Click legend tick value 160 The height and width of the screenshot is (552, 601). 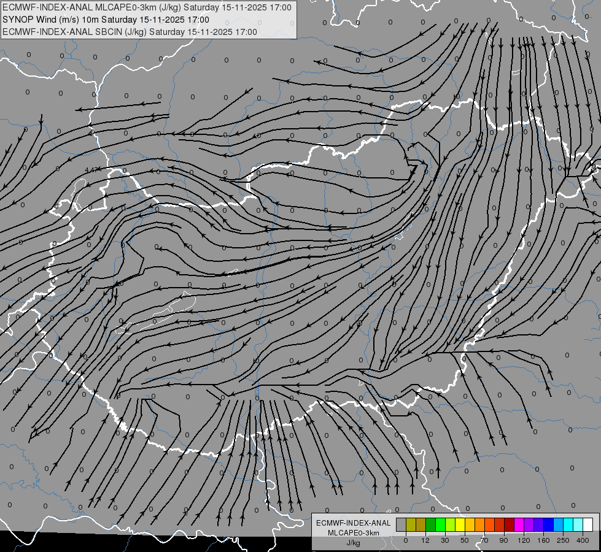coord(543,540)
